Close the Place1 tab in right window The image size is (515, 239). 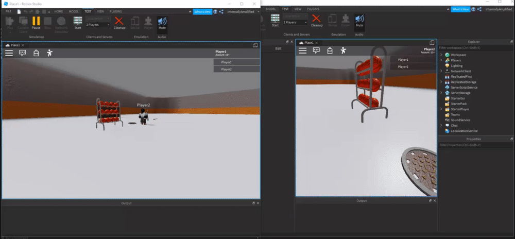tap(317, 43)
